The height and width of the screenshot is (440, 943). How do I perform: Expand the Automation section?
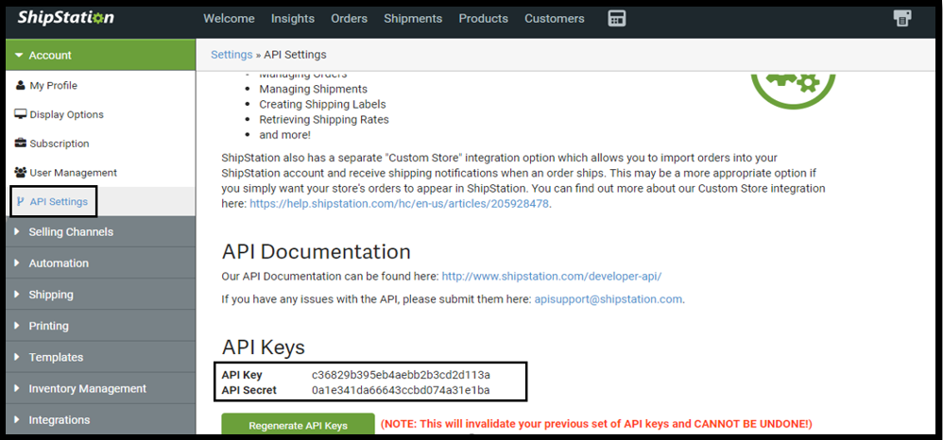[x=58, y=263]
